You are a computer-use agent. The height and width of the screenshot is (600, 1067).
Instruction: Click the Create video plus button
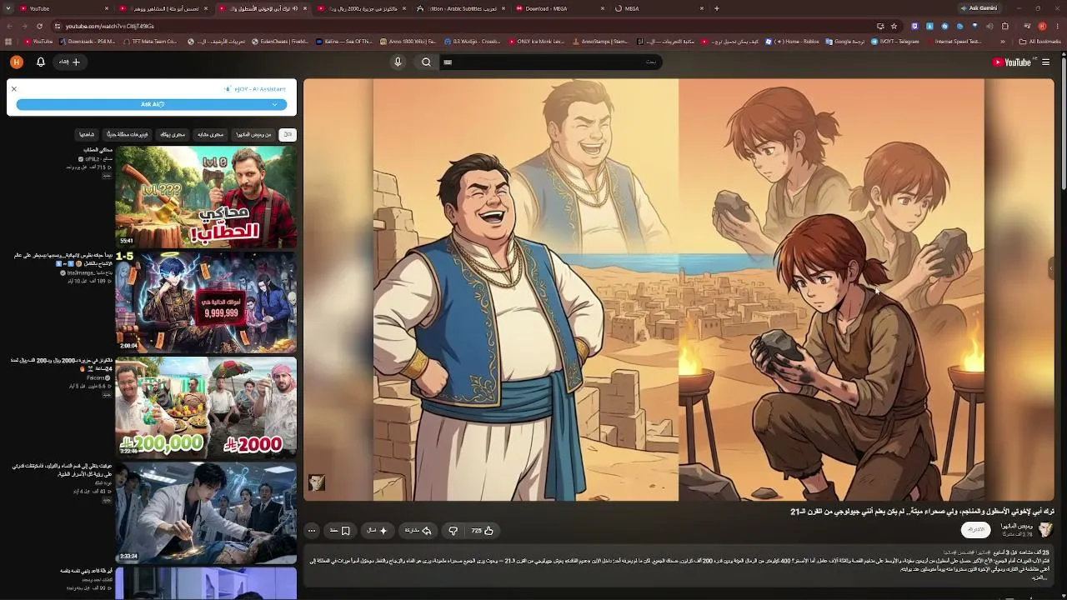(70, 62)
